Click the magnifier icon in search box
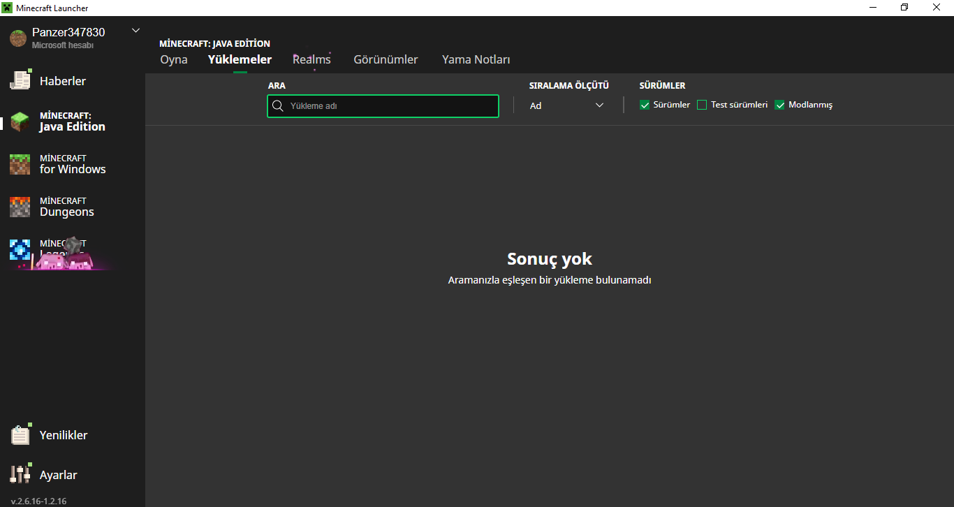Screen dimensions: 954x507 278,106
